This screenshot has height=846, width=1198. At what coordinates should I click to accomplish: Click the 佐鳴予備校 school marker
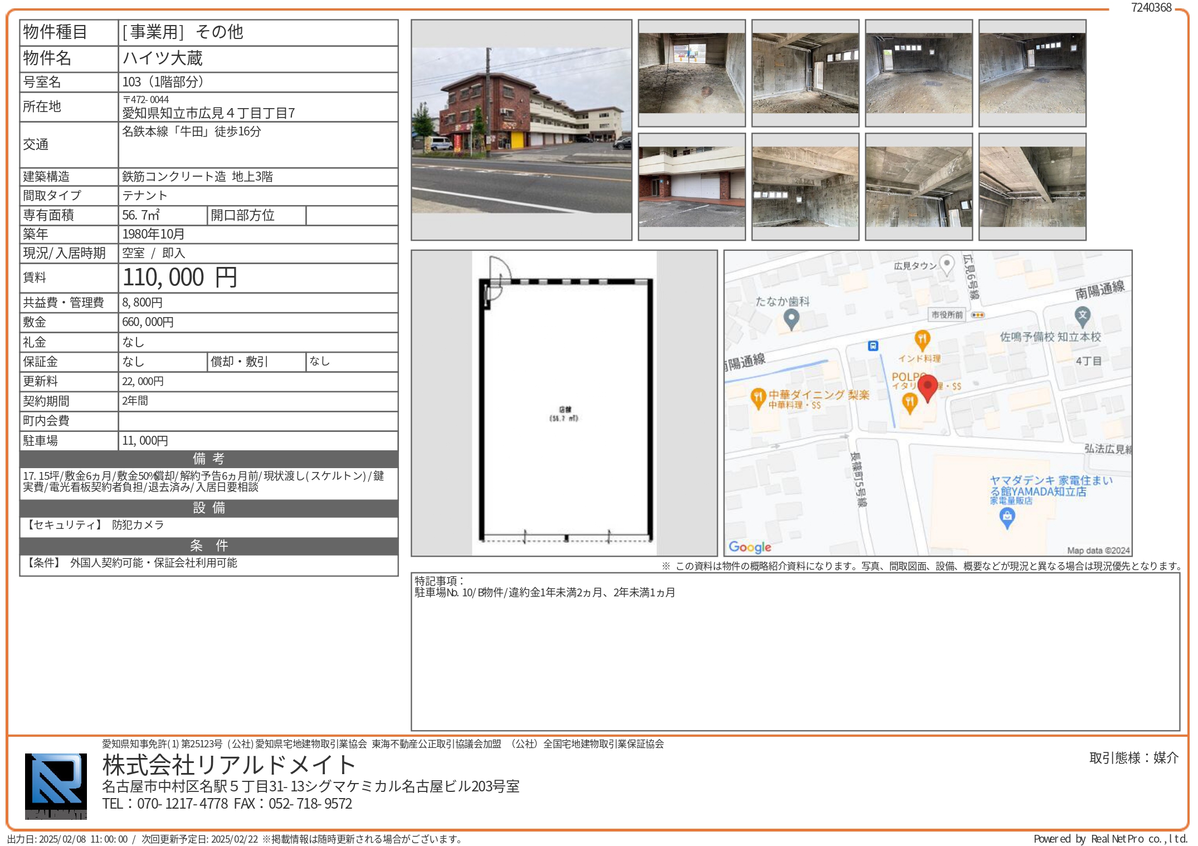point(1082,317)
